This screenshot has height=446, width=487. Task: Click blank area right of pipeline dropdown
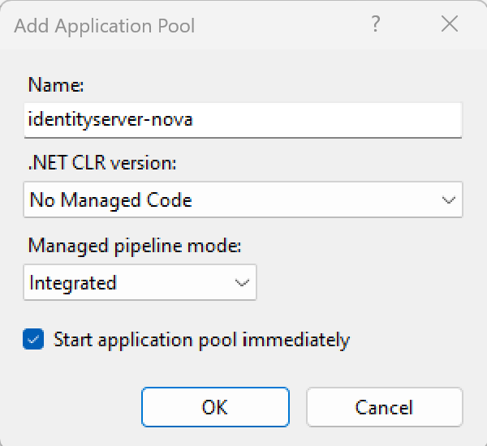click(365, 283)
